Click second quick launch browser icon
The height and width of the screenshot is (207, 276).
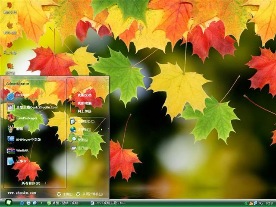28,203
